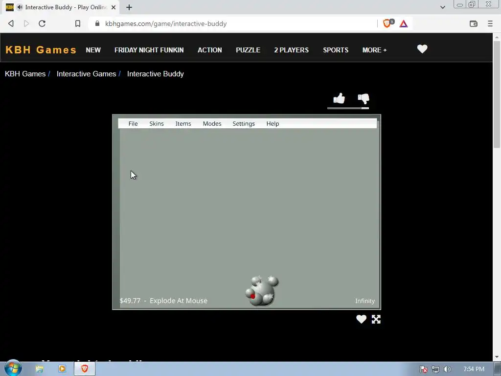Click the Interactive Buddy breadcrumb text
Image resolution: width=501 pixels, height=376 pixels.
click(x=155, y=74)
